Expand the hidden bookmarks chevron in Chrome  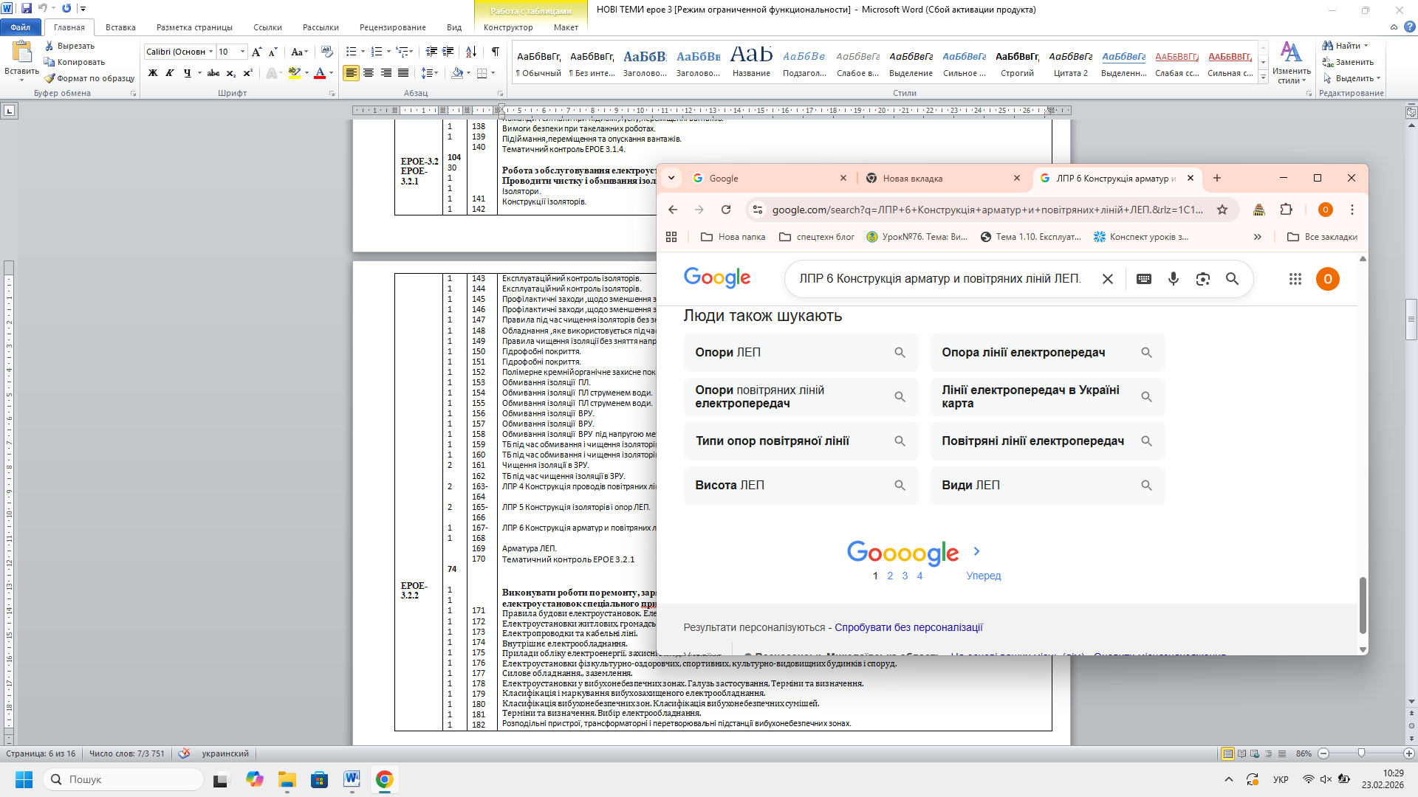pos(1258,237)
